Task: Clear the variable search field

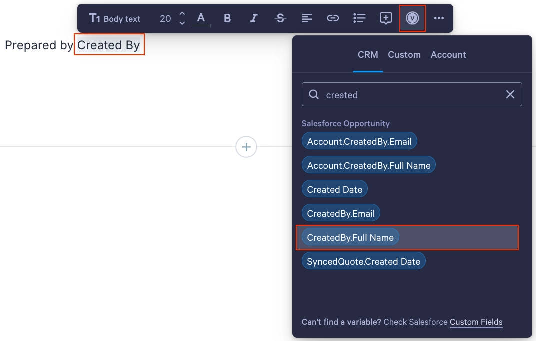Action: pyautogui.click(x=510, y=94)
